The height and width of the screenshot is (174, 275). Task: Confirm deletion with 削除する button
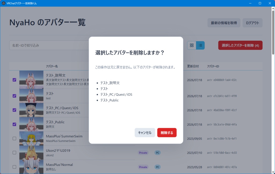pos(167,133)
